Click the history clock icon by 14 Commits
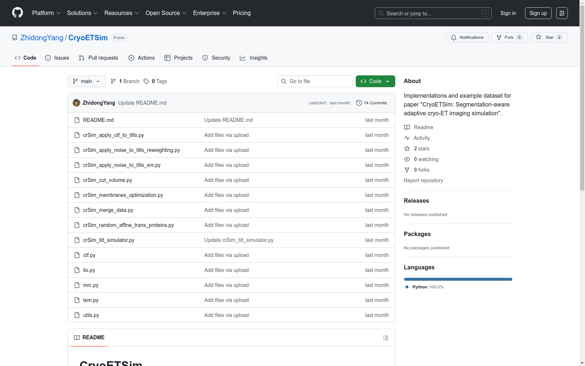The width and height of the screenshot is (585, 366). coord(359,103)
